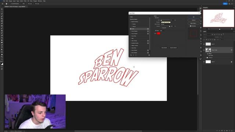This screenshot has height=132, width=235.
Task: Confirm Layer Style with OK
Action: [194, 17]
